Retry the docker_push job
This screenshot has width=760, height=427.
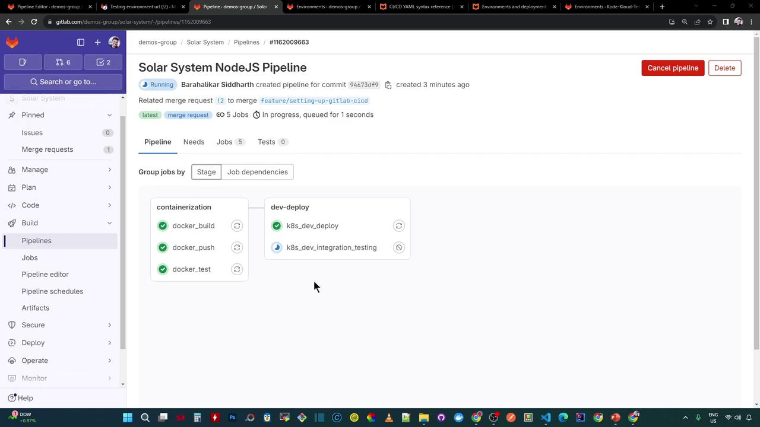[237, 247]
